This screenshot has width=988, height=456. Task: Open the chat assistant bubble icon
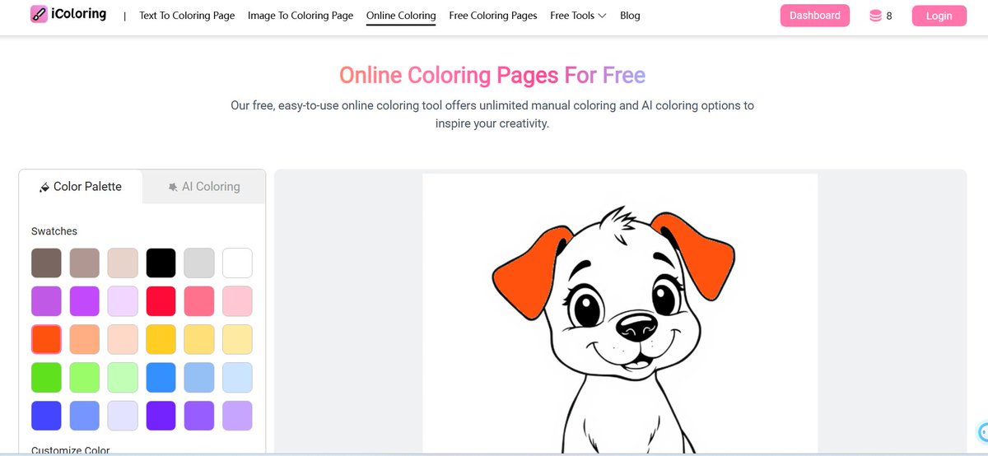tap(983, 431)
